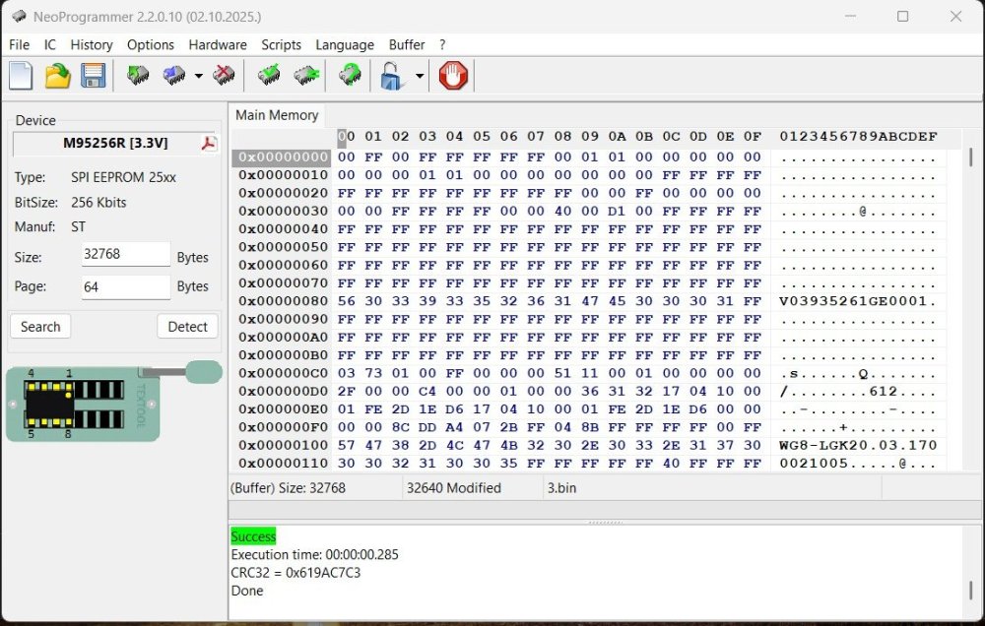Screen dimensions: 985x626
Task: Open the Options menu
Action: coord(150,44)
